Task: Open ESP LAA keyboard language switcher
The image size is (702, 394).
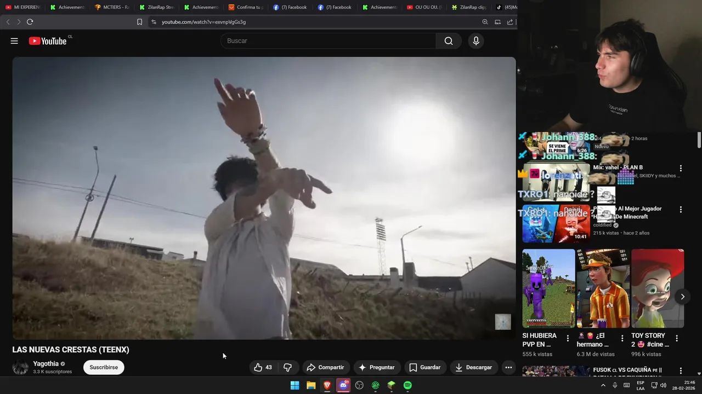Action: pyautogui.click(x=641, y=385)
